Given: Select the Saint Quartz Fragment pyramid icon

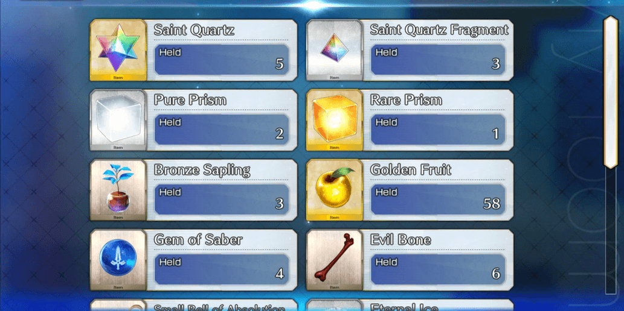Looking at the screenshot, I should (334, 51).
